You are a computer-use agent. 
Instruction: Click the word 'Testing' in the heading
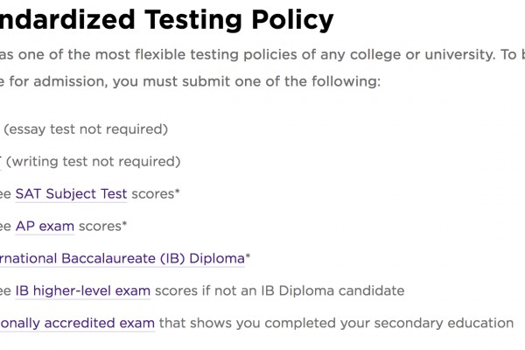193,20
